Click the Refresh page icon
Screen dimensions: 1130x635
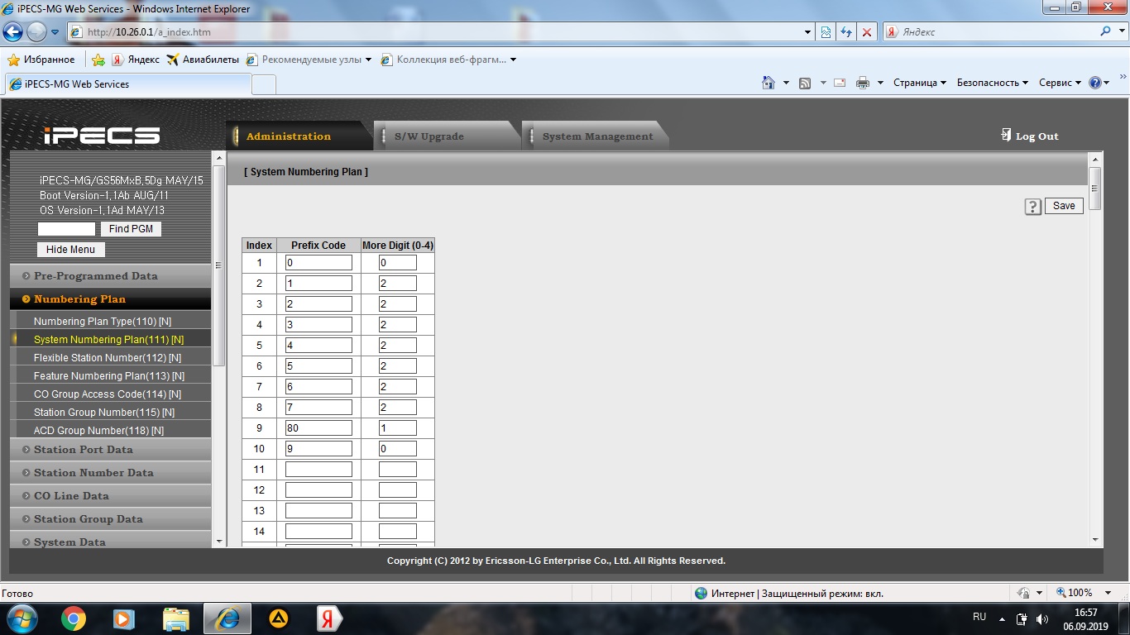845,32
